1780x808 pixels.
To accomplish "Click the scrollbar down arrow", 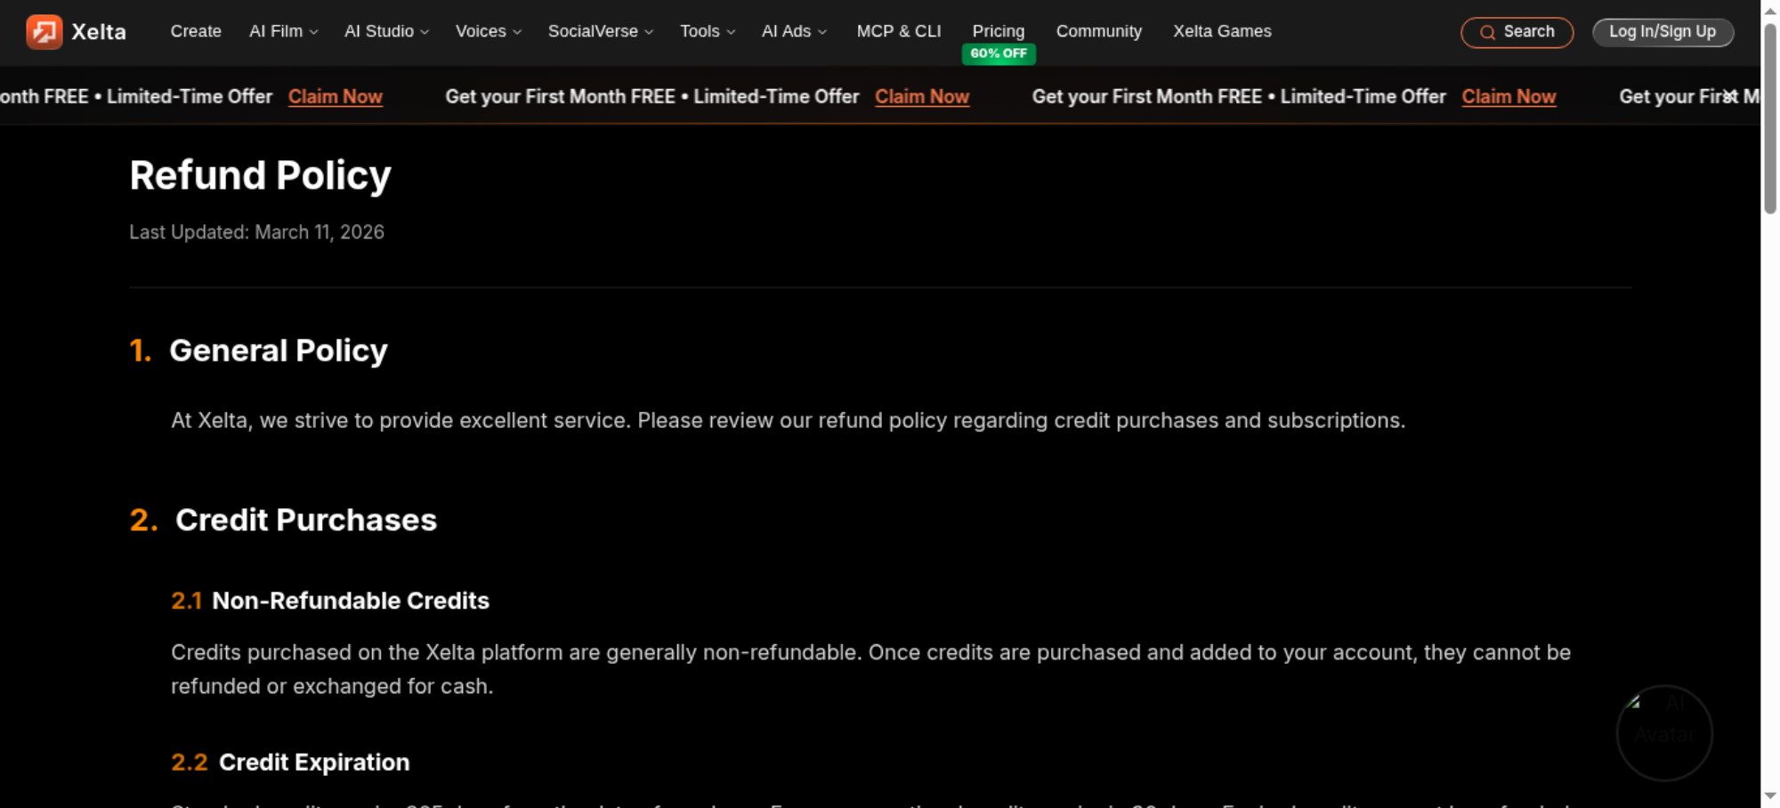I will [1770, 796].
